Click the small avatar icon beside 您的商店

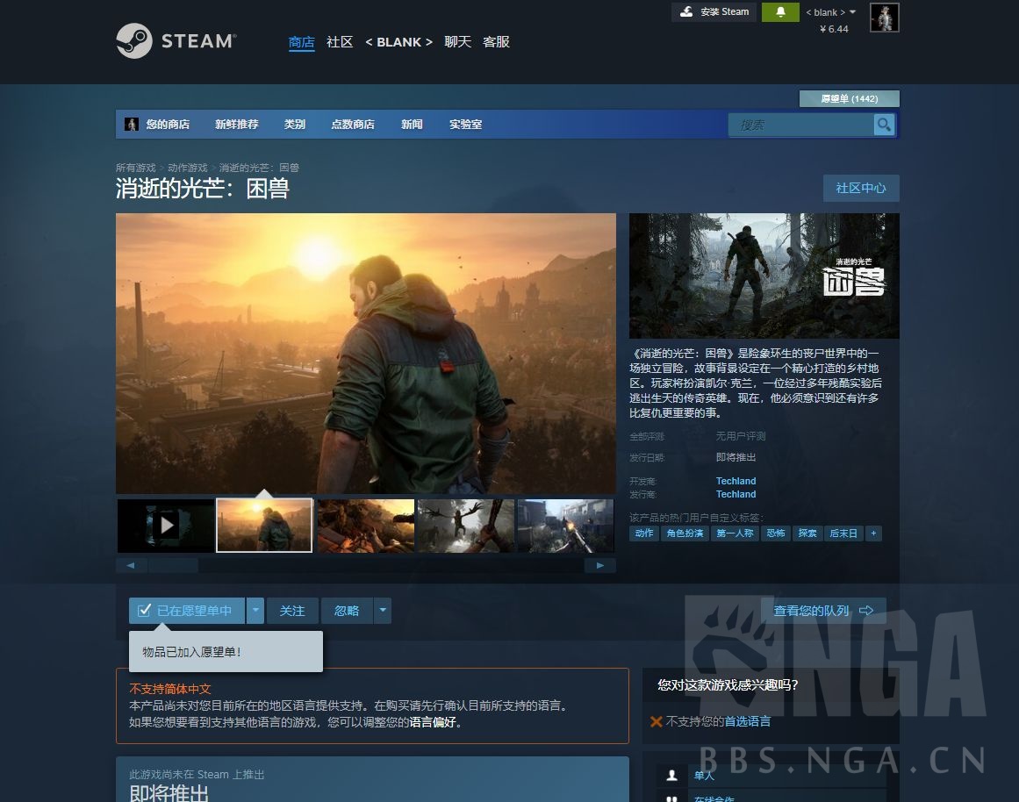(x=132, y=124)
